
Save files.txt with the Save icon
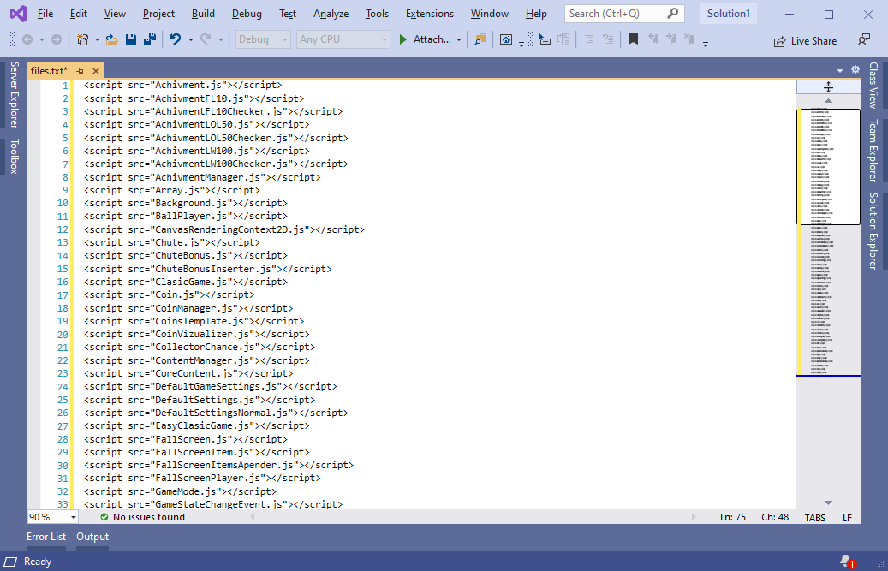[x=131, y=39]
